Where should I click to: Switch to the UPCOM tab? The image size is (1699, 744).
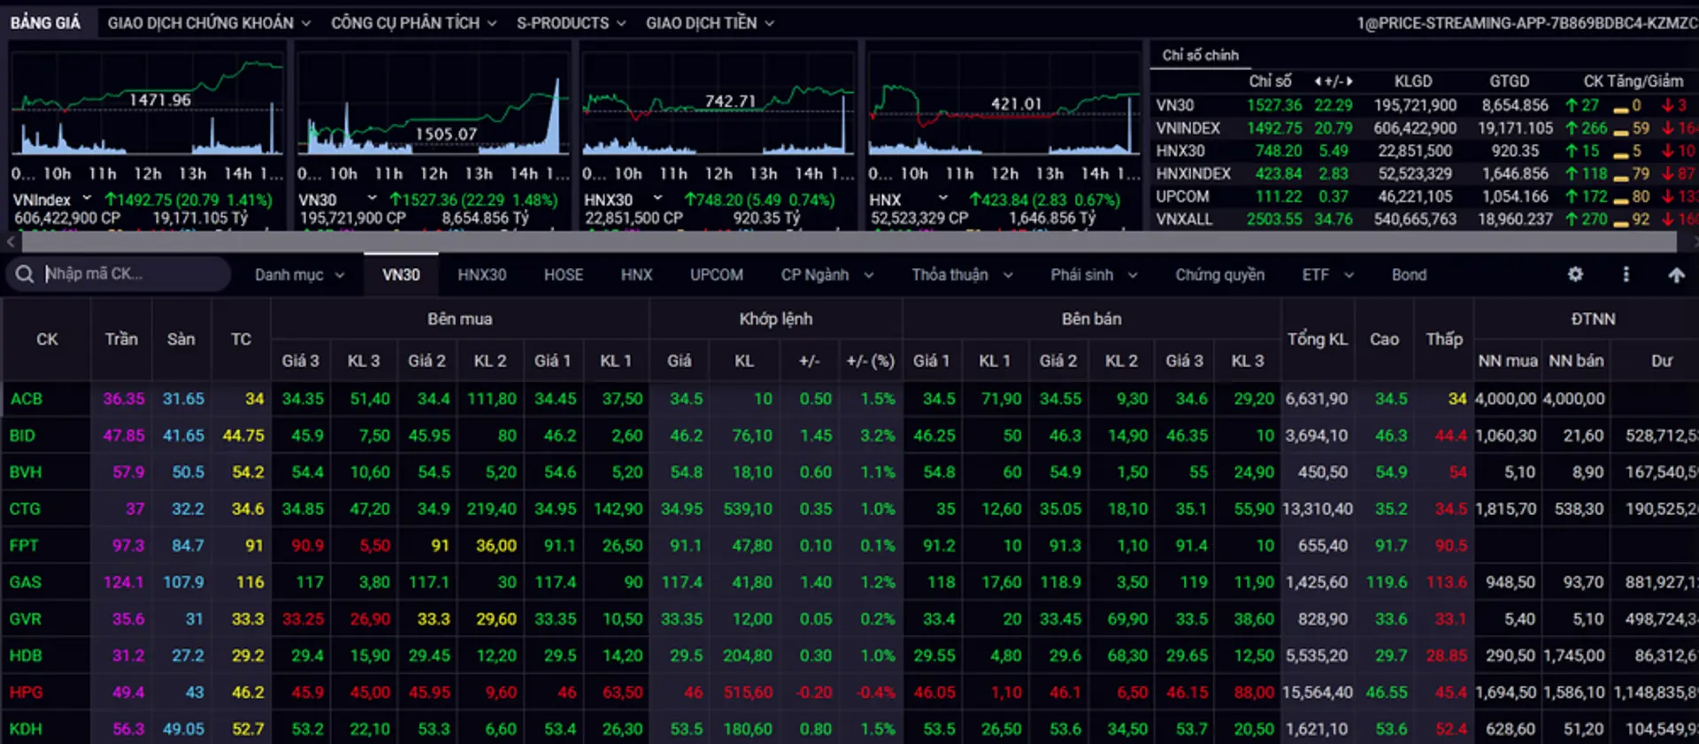tap(717, 275)
